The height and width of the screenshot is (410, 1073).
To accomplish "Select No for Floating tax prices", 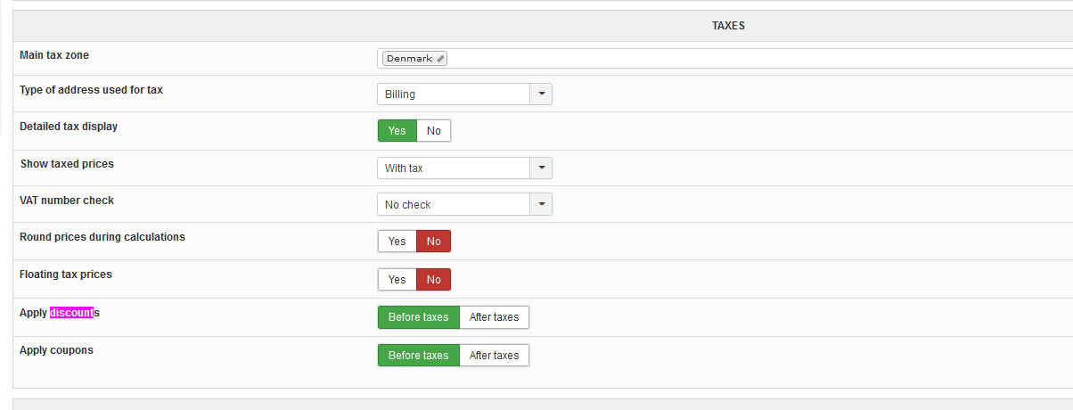I will pyautogui.click(x=434, y=280).
